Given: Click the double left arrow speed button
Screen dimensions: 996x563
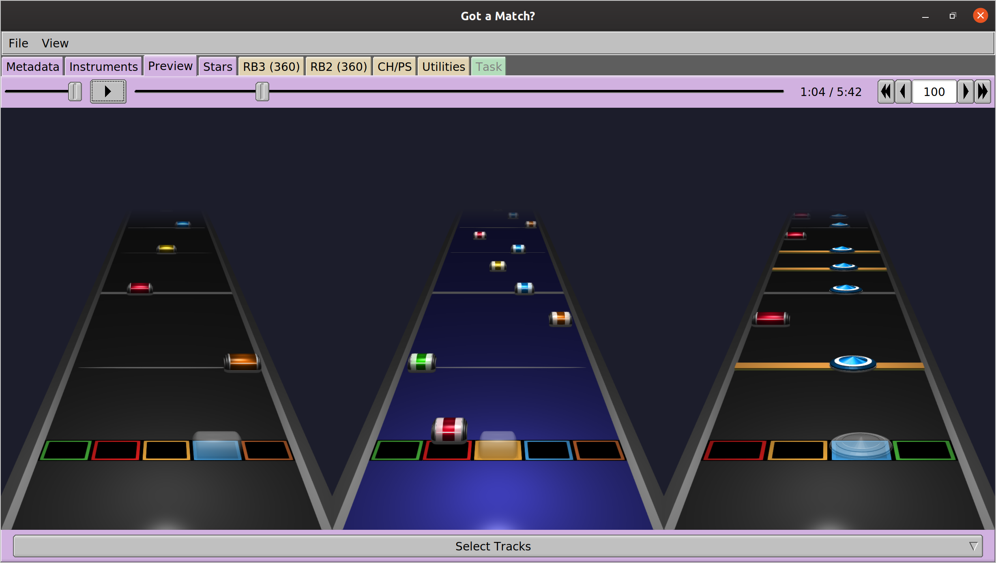Looking at the screenshot, I should click(x=886, y=92).
